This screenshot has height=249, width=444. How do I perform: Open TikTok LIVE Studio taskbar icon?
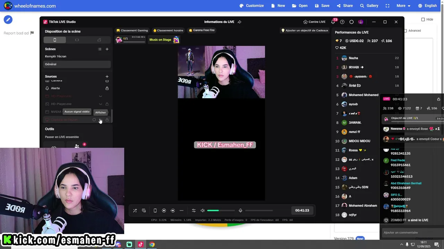[140, 245]
